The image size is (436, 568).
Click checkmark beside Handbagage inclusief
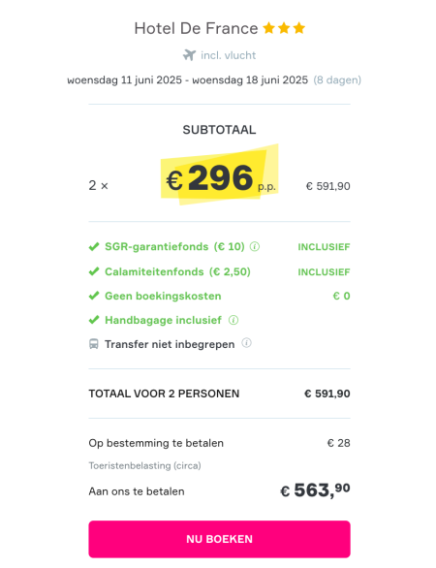tap(94, 320)
